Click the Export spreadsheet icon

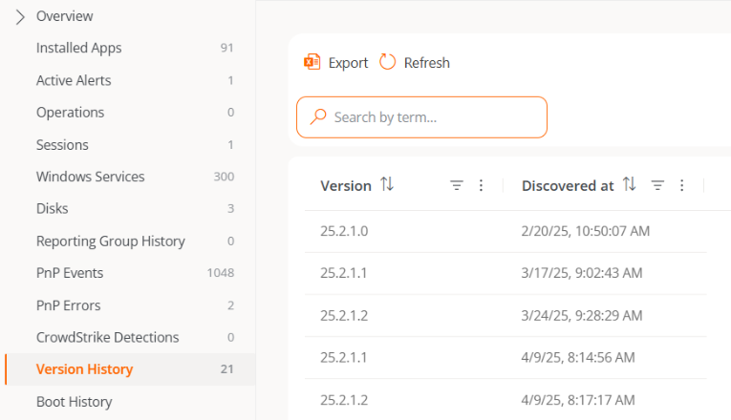tap(312, 62)
